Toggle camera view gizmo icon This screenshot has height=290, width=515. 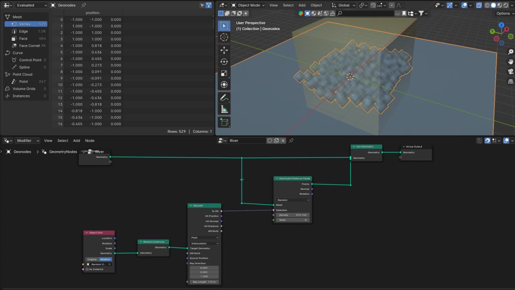511,72
